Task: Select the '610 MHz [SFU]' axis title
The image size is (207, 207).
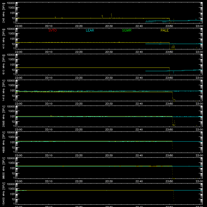Action: click(x=3, y=64)
